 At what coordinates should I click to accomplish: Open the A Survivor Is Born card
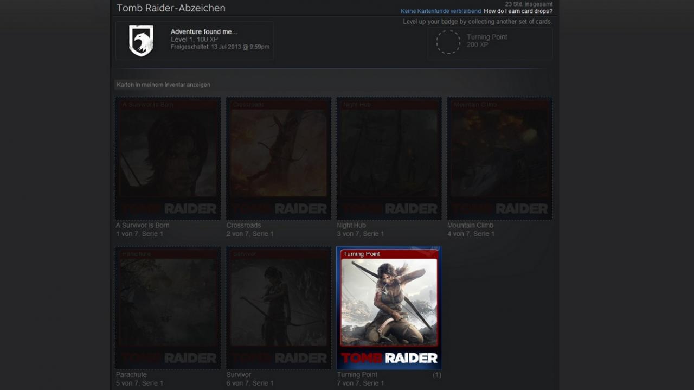click(x=168, y=158)
